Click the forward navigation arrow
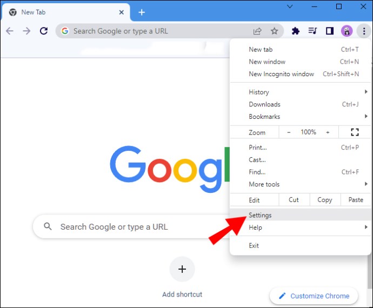 [26, 31]
